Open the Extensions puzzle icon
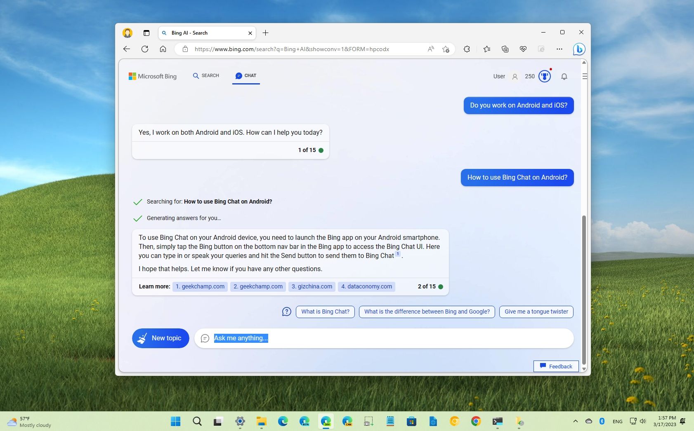 pos(467,49)
